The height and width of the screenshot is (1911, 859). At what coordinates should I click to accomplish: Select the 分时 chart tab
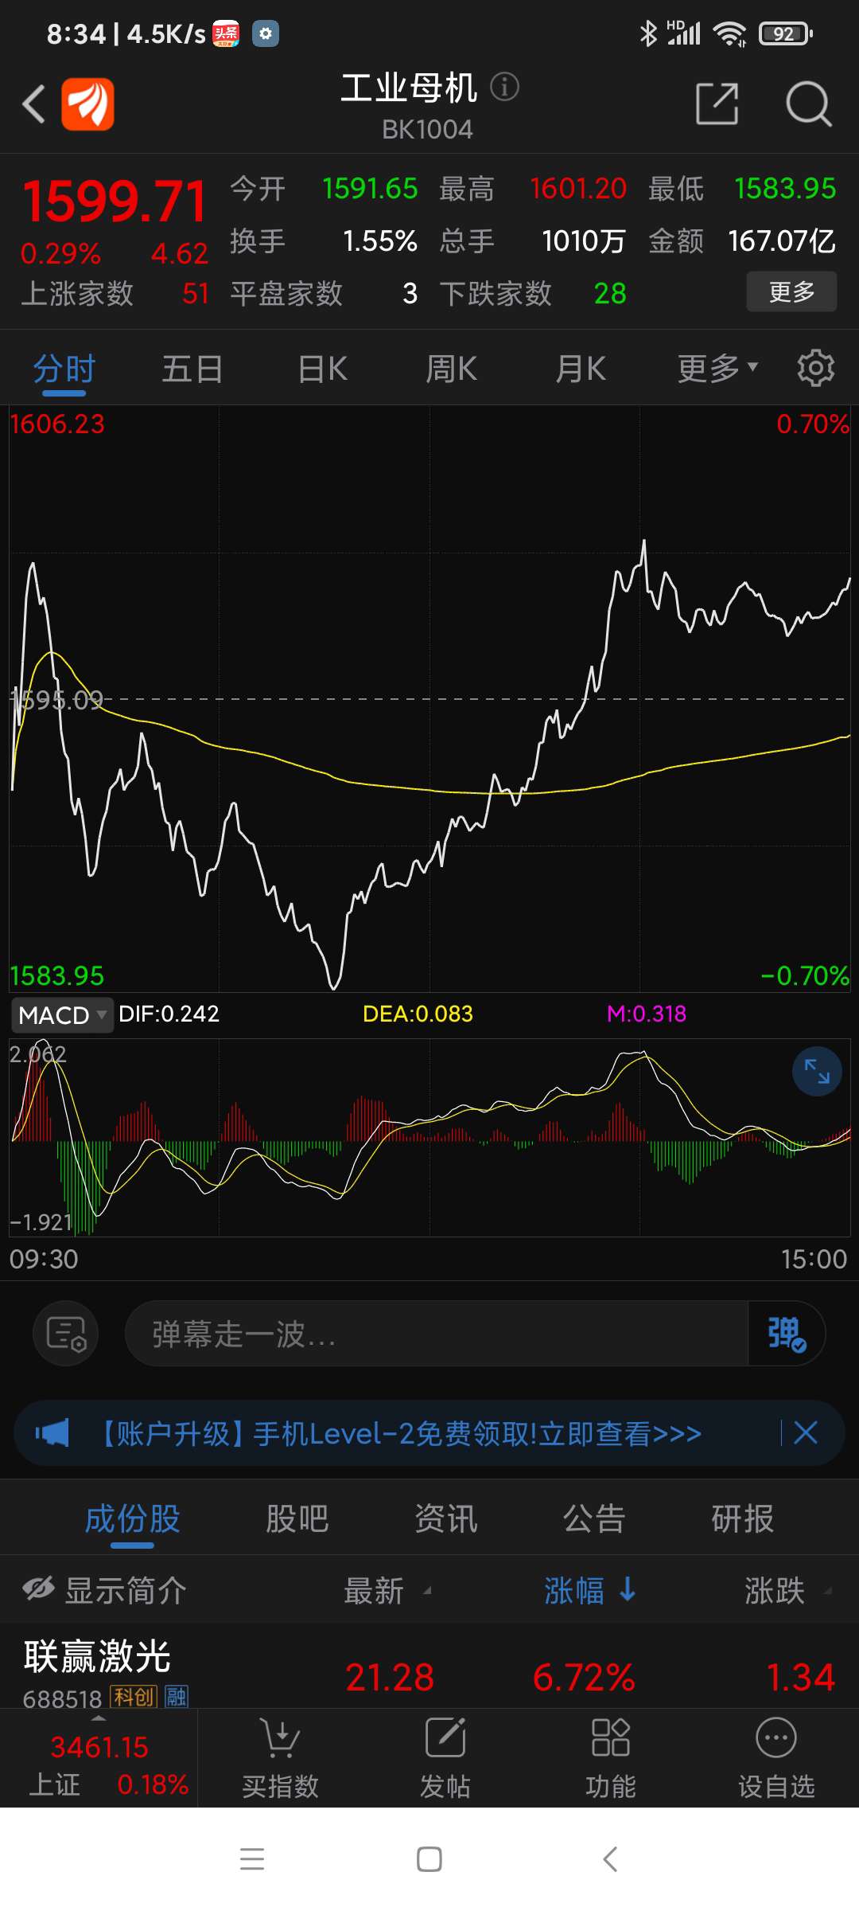tap(64, 369)
